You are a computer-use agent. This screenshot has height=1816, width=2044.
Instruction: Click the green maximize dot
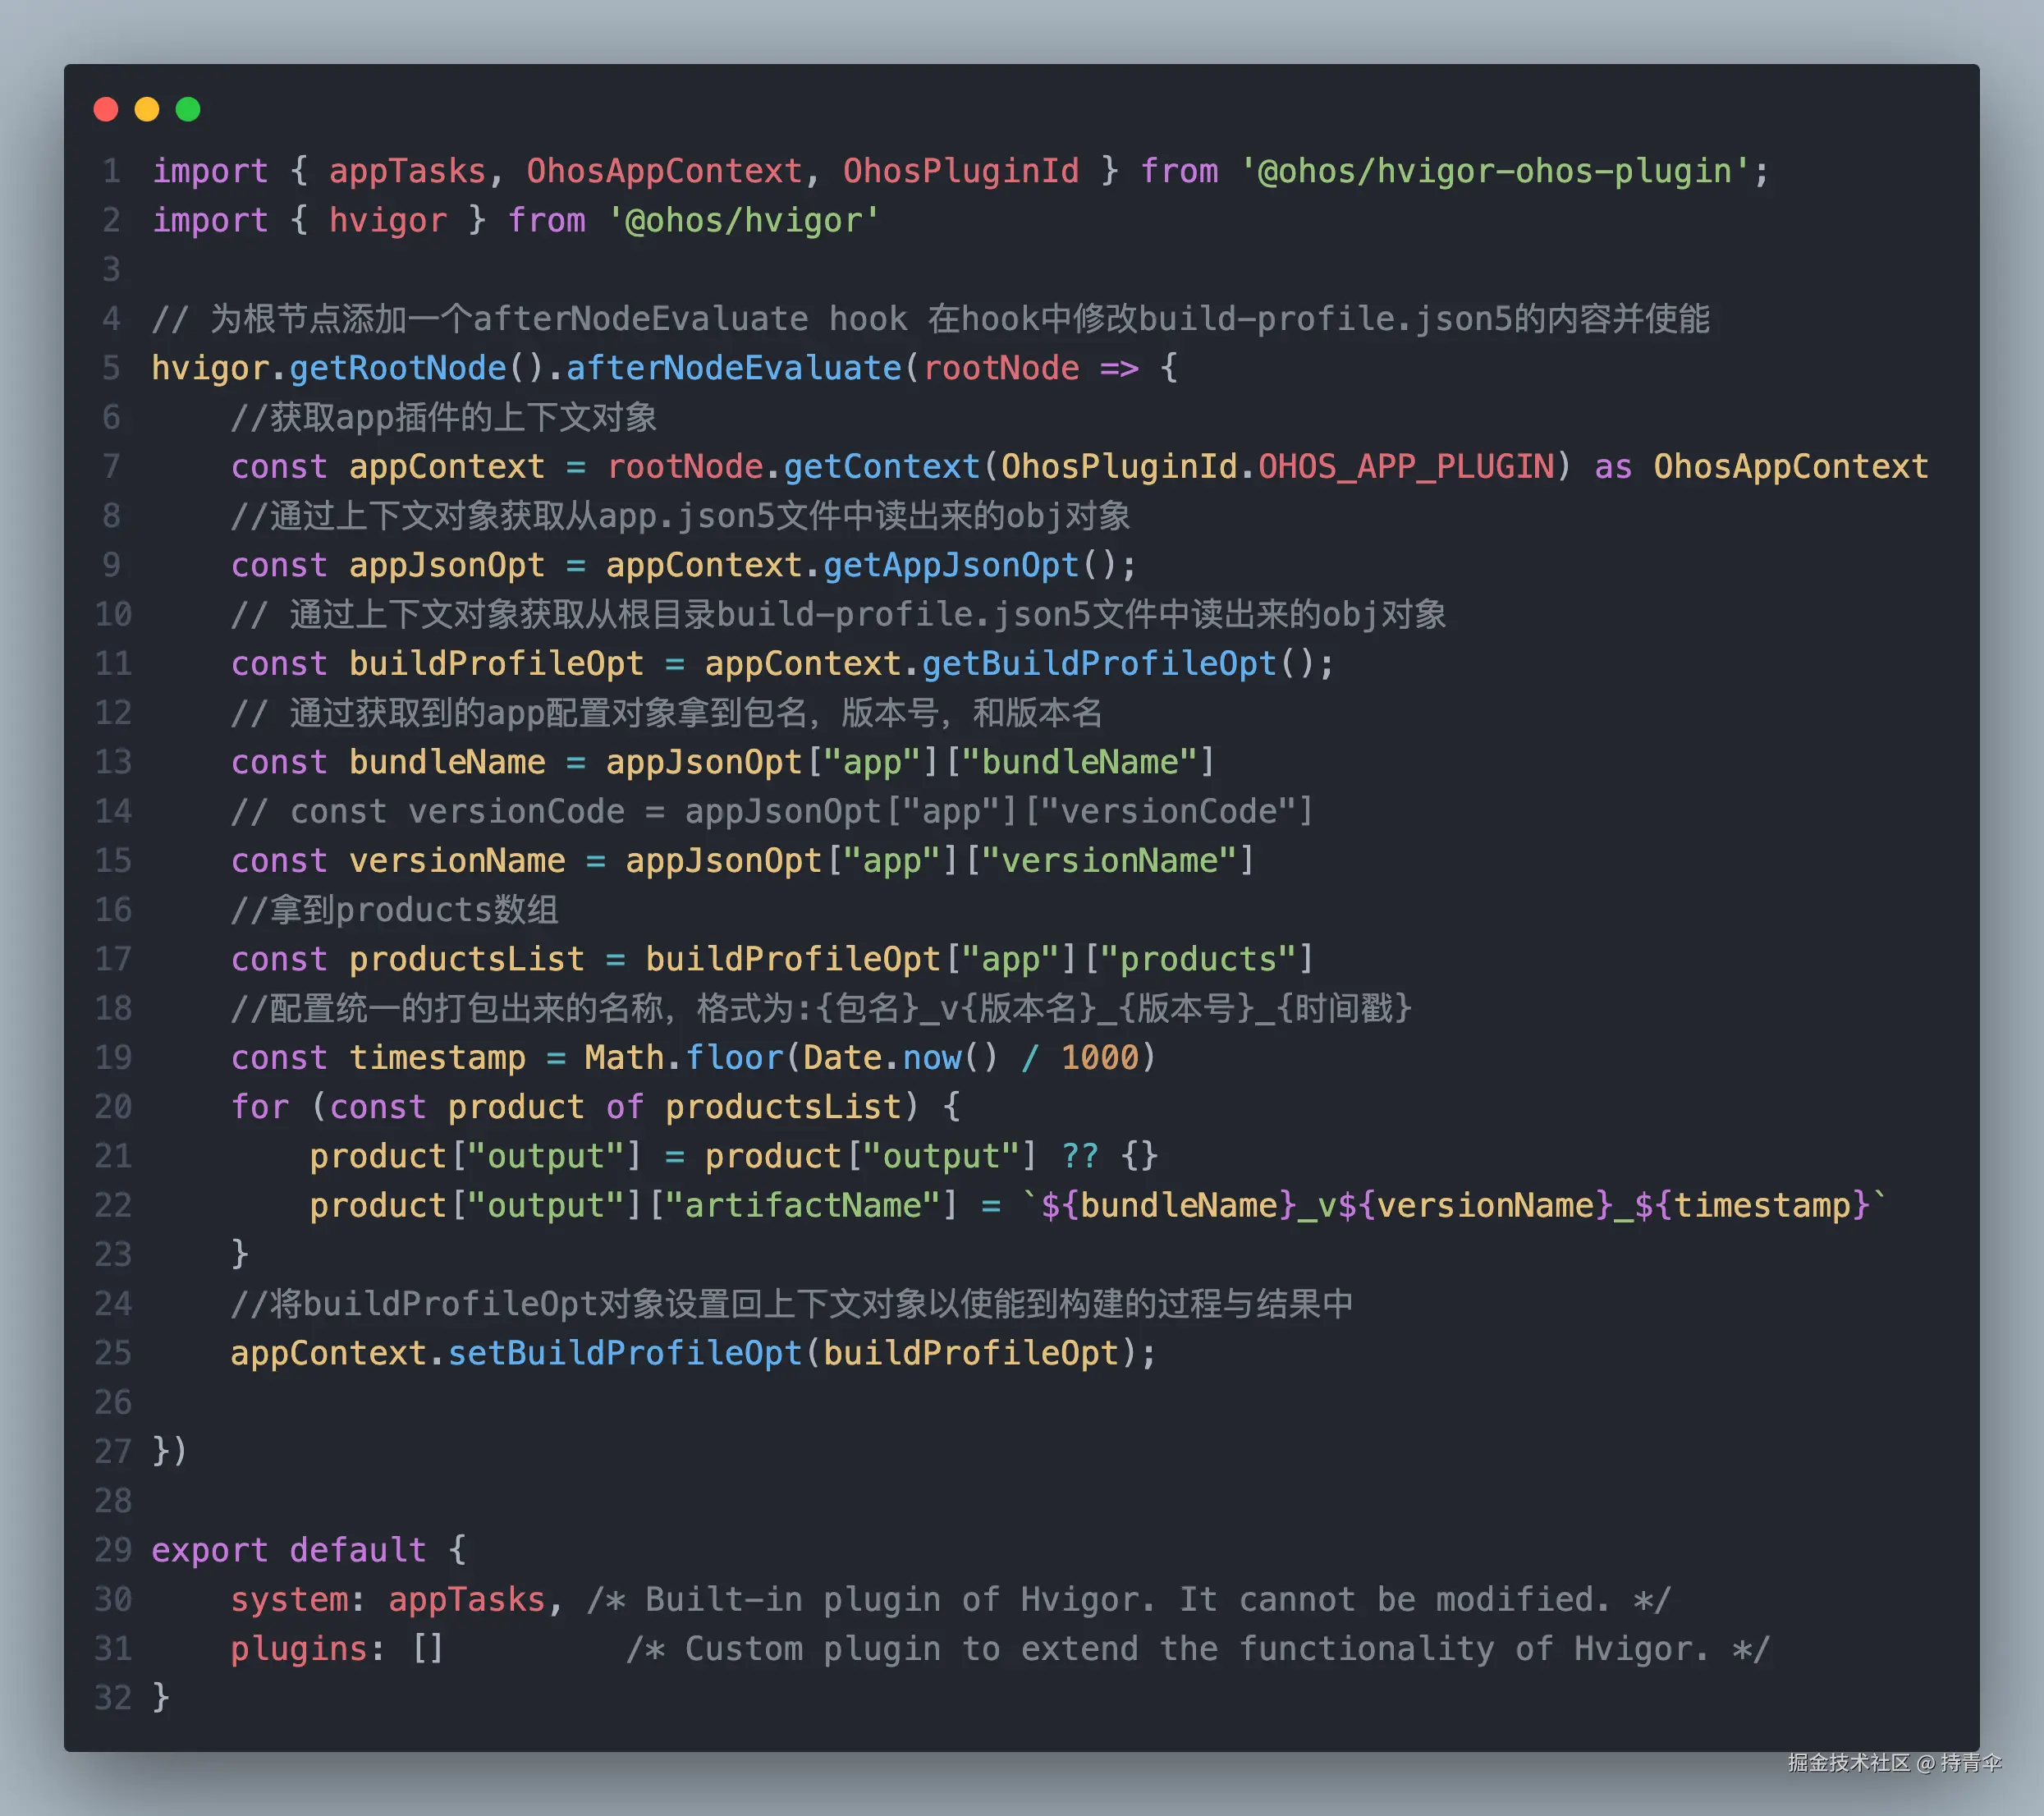(188, 109)
